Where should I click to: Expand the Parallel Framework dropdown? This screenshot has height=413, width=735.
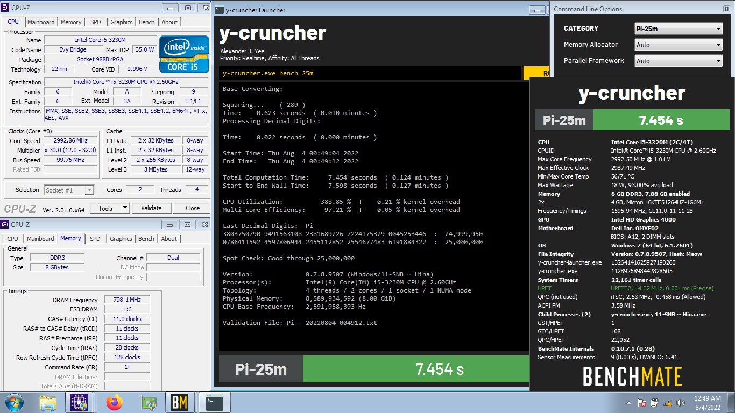click(x=679, y=61)
